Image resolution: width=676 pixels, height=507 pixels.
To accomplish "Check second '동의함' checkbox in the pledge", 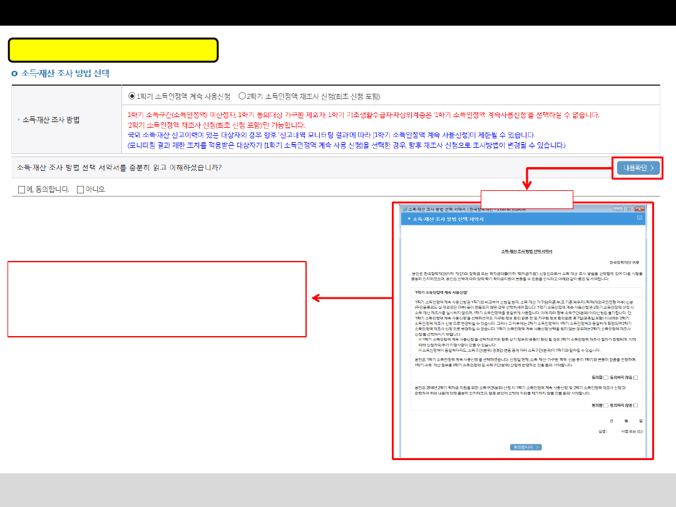I will tap(606, 406).
